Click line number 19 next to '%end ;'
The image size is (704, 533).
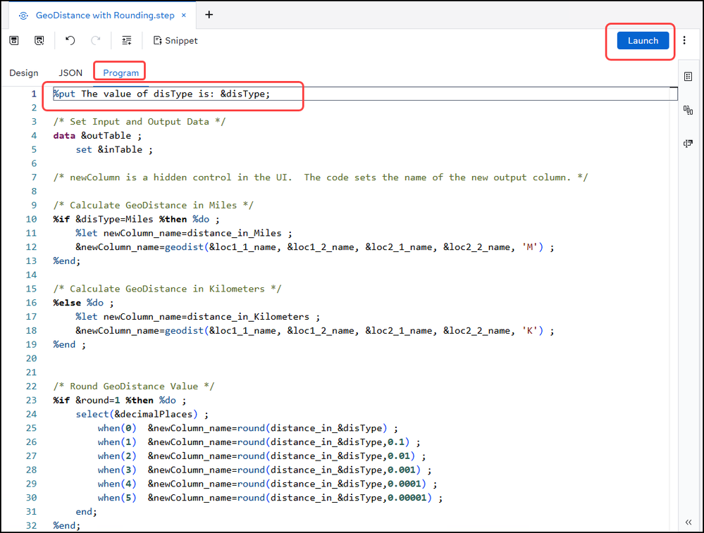[x=31, y=344]
